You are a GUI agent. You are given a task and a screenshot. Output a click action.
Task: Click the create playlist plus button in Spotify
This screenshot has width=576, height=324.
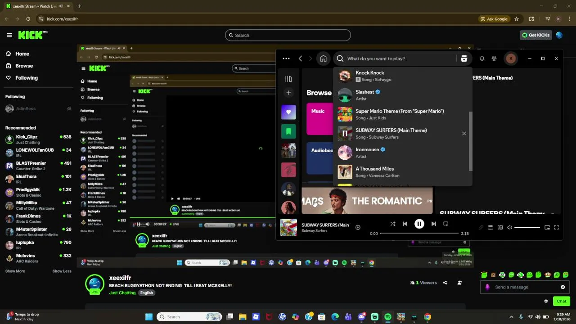coord(288,93)
